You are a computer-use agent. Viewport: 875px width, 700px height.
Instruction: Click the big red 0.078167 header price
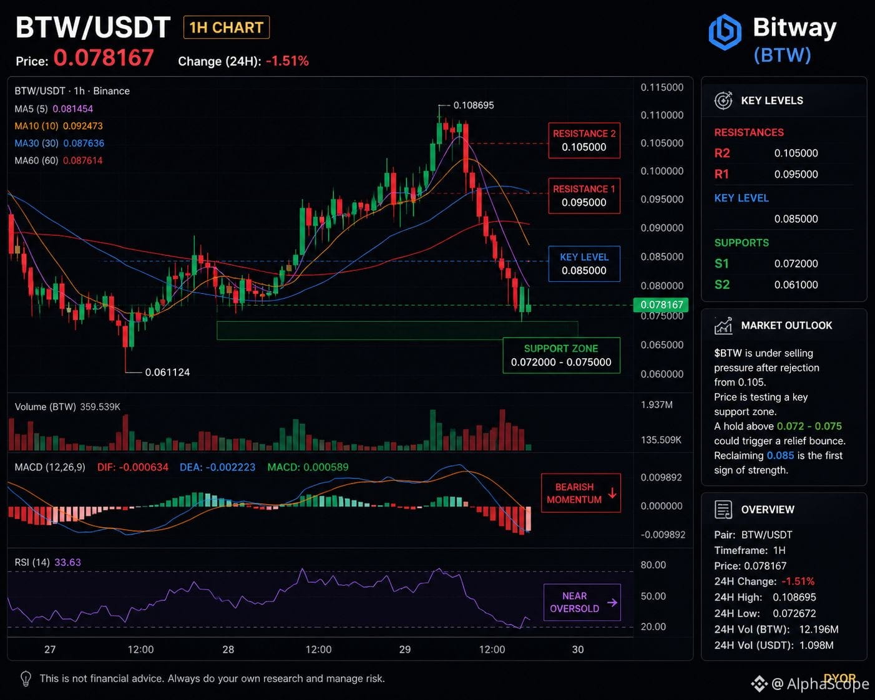pos(104,58)
